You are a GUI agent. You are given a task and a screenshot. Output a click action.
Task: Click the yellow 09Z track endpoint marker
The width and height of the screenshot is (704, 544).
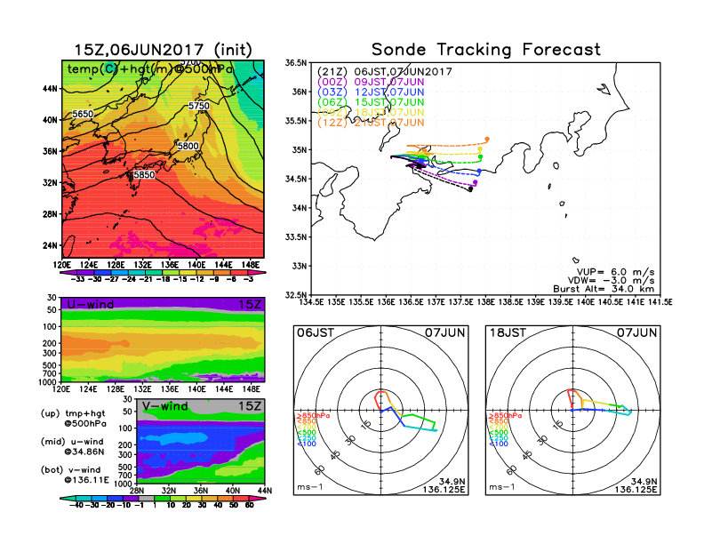[480, 148]
